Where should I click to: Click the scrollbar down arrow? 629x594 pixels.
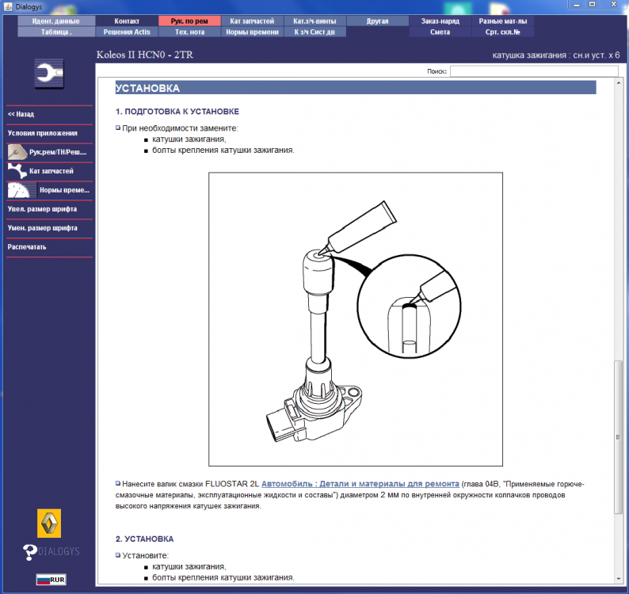click(618, 579)
